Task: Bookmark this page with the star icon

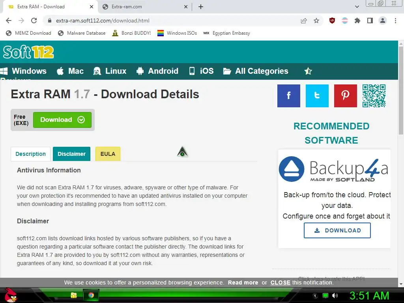Action: pos(316,21)
